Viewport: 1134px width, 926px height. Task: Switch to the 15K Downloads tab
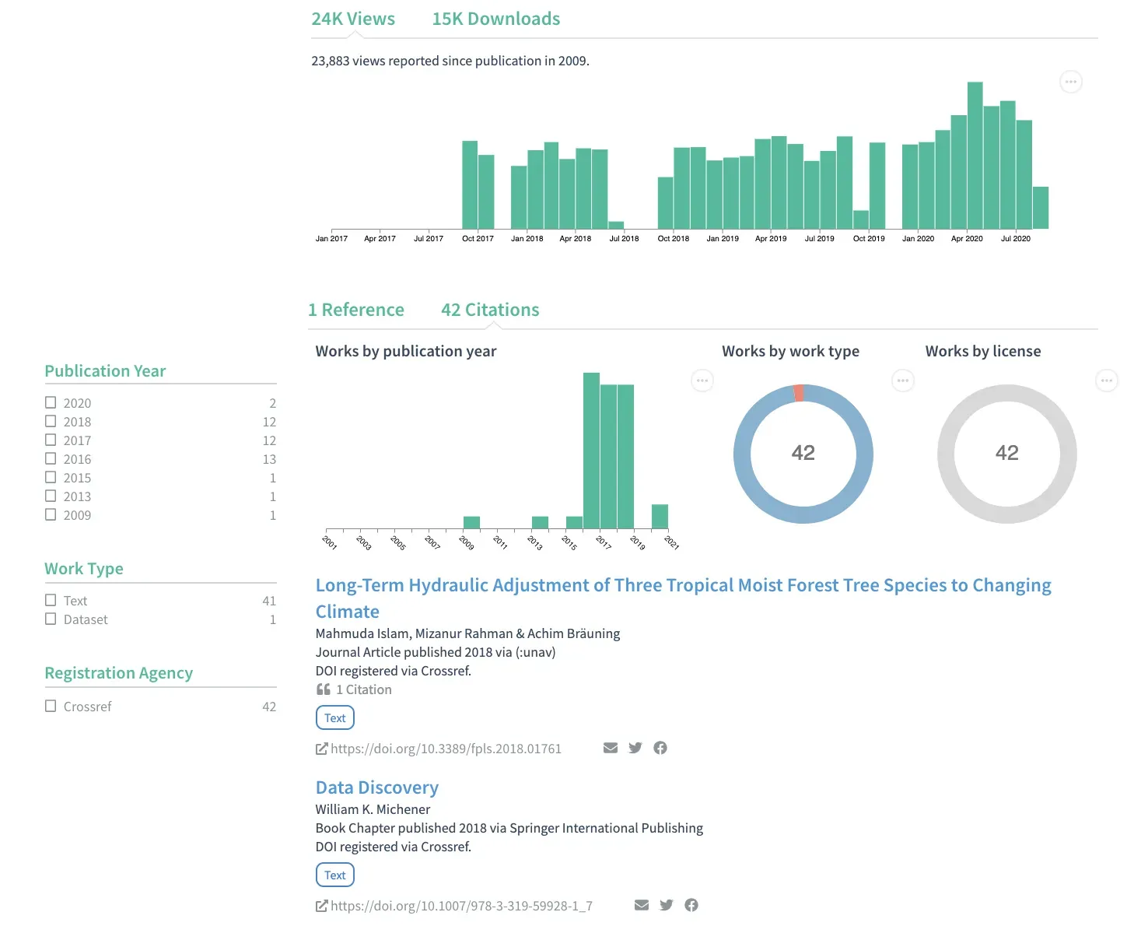495,19
